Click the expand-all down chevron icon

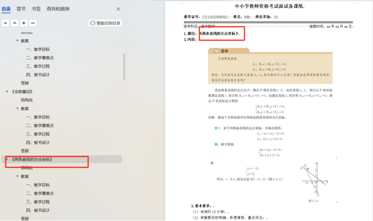pos(5,23)
